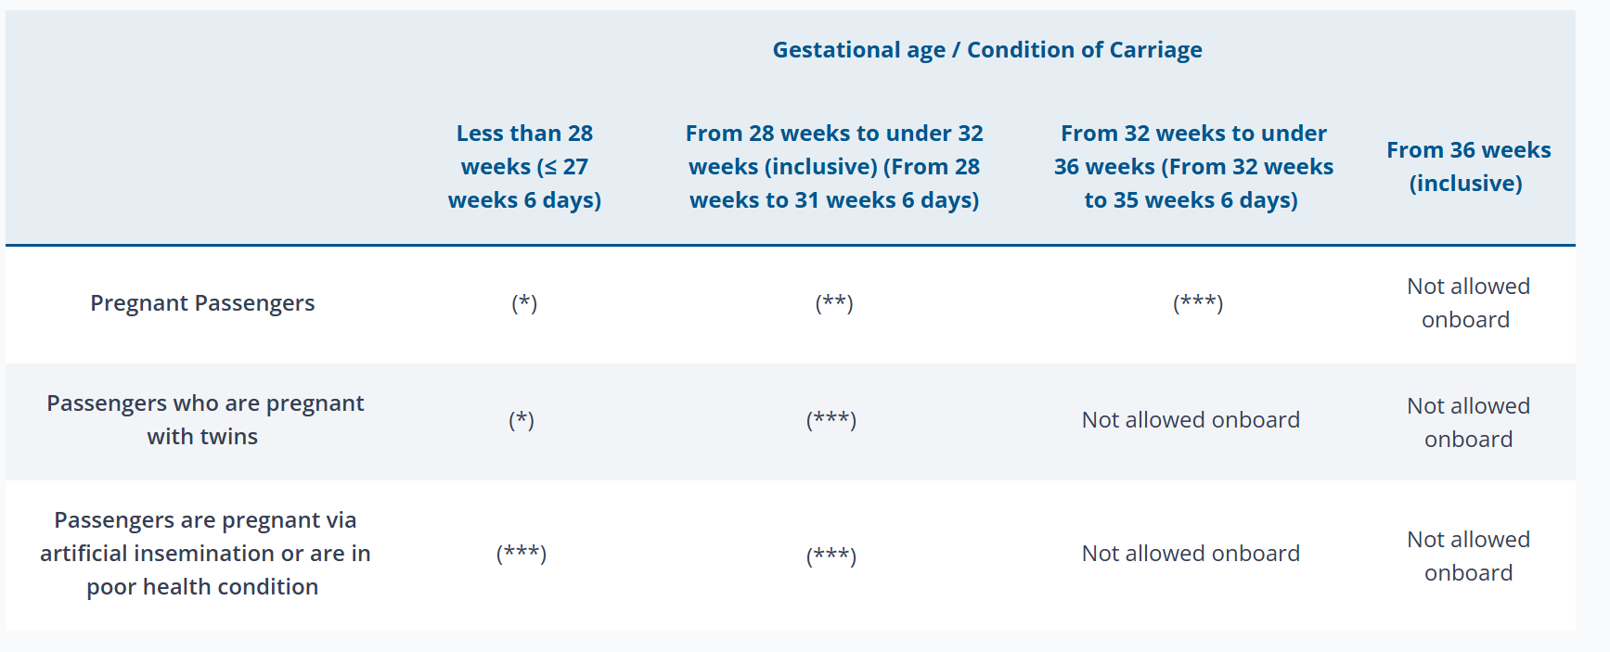This screenshot has width=1610, height=652.
Task: Select the (*) cell in the twins row
Action: point(522,420)
